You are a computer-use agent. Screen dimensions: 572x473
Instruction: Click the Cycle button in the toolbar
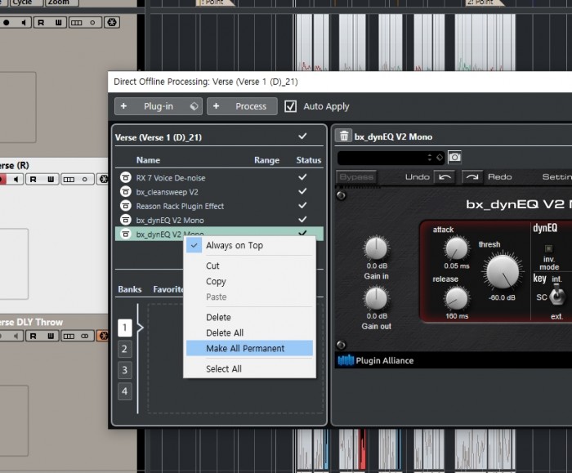coord(26,2)
